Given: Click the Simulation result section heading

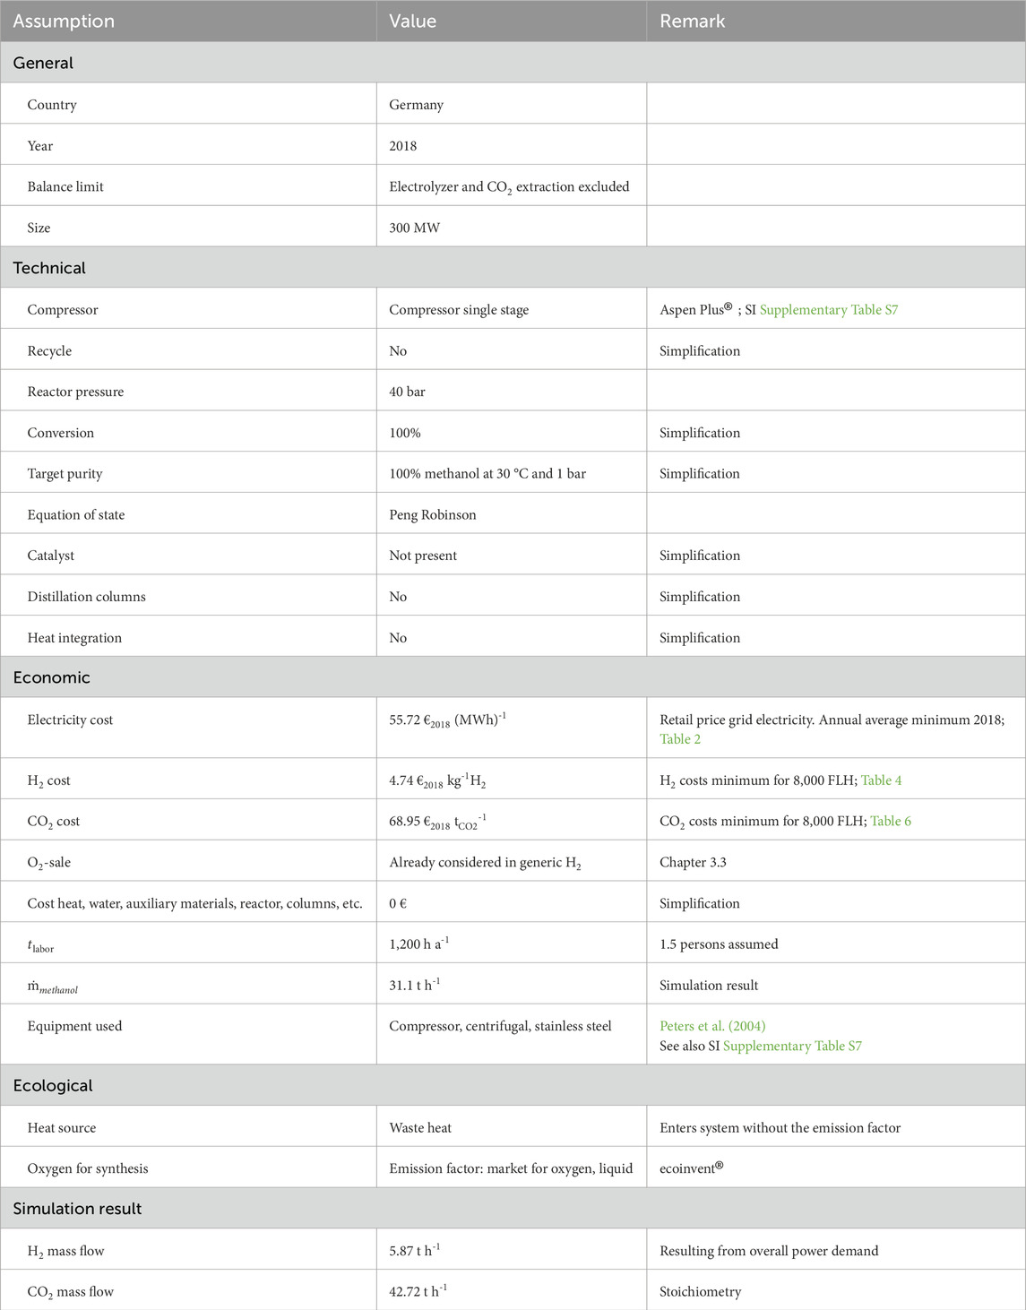Looking at the screenshot, I should 77,1209.
